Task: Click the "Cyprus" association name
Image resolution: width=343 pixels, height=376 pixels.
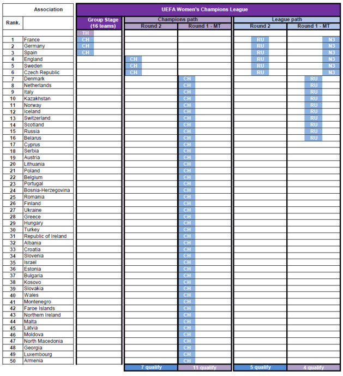Action: point(32,145)
